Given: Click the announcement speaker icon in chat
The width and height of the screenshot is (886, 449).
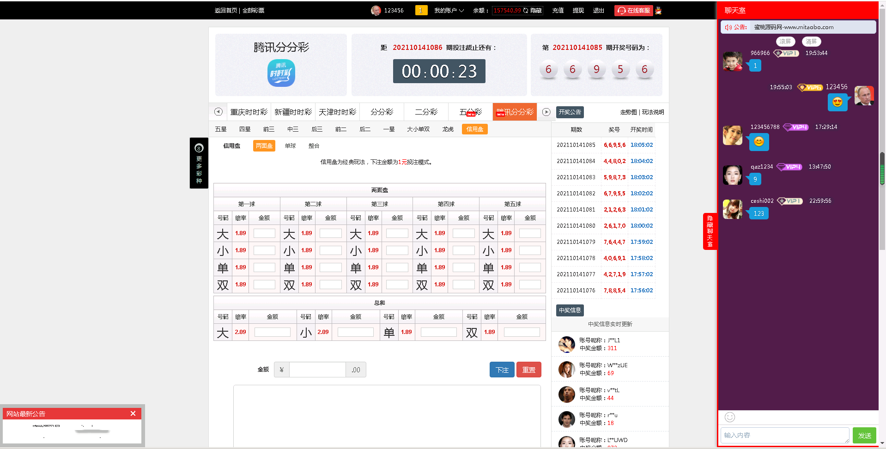Looking at the screenshot, I should (x=728, y=27).
